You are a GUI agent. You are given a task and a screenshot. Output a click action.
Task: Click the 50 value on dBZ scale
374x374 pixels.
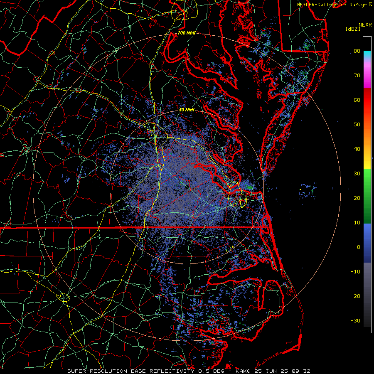click(357, 125)
